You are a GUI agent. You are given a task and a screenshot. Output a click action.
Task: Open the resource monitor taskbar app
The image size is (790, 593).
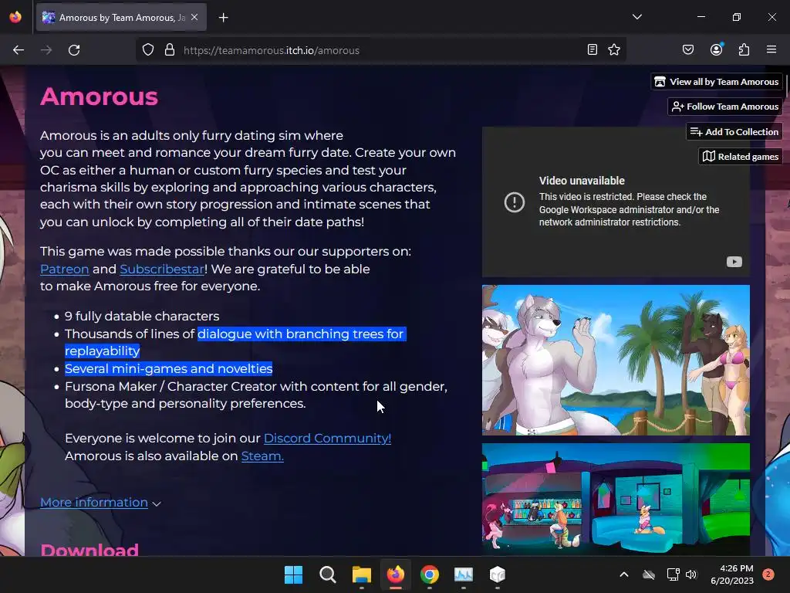tap(464, 574)
